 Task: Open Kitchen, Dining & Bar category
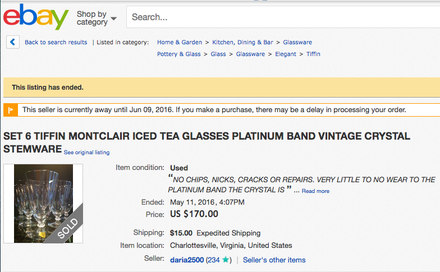pos(242,43)
